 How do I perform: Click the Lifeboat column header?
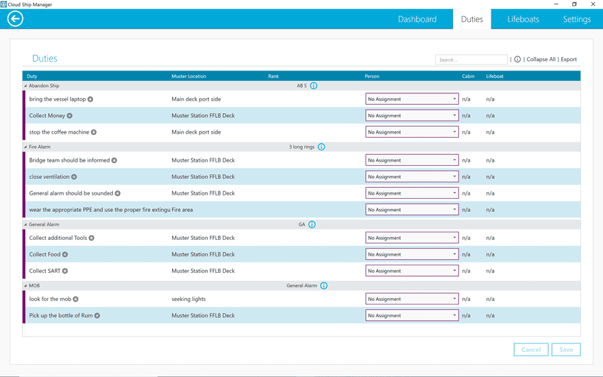pos(495,76)
